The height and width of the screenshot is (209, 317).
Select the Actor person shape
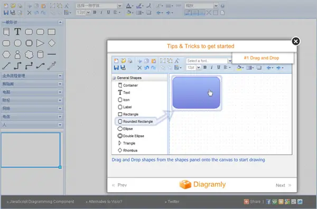click(17, 54)
